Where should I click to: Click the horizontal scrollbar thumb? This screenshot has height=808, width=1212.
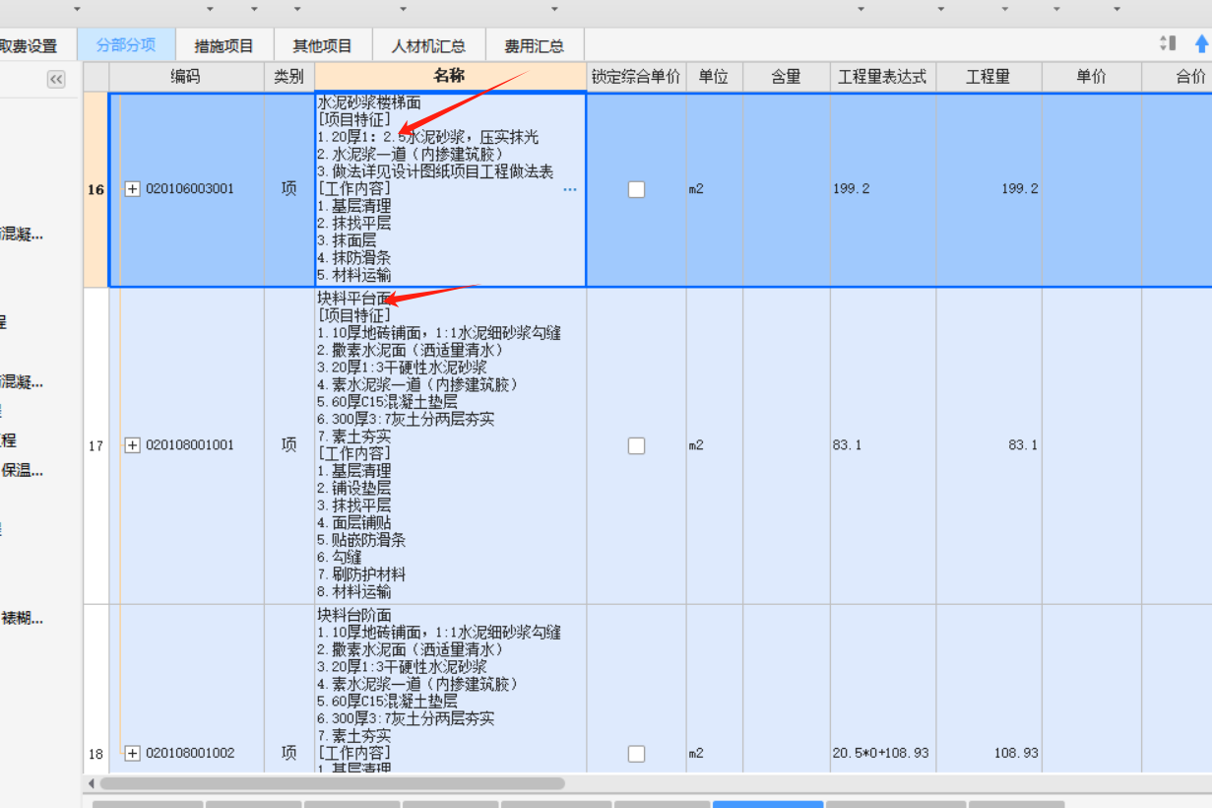tap(332, 783)
